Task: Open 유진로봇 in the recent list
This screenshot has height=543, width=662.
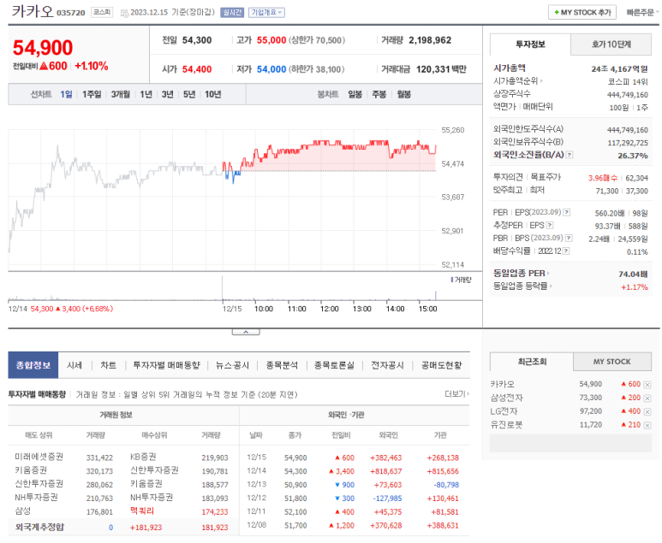Action: [x=506, y=424]
